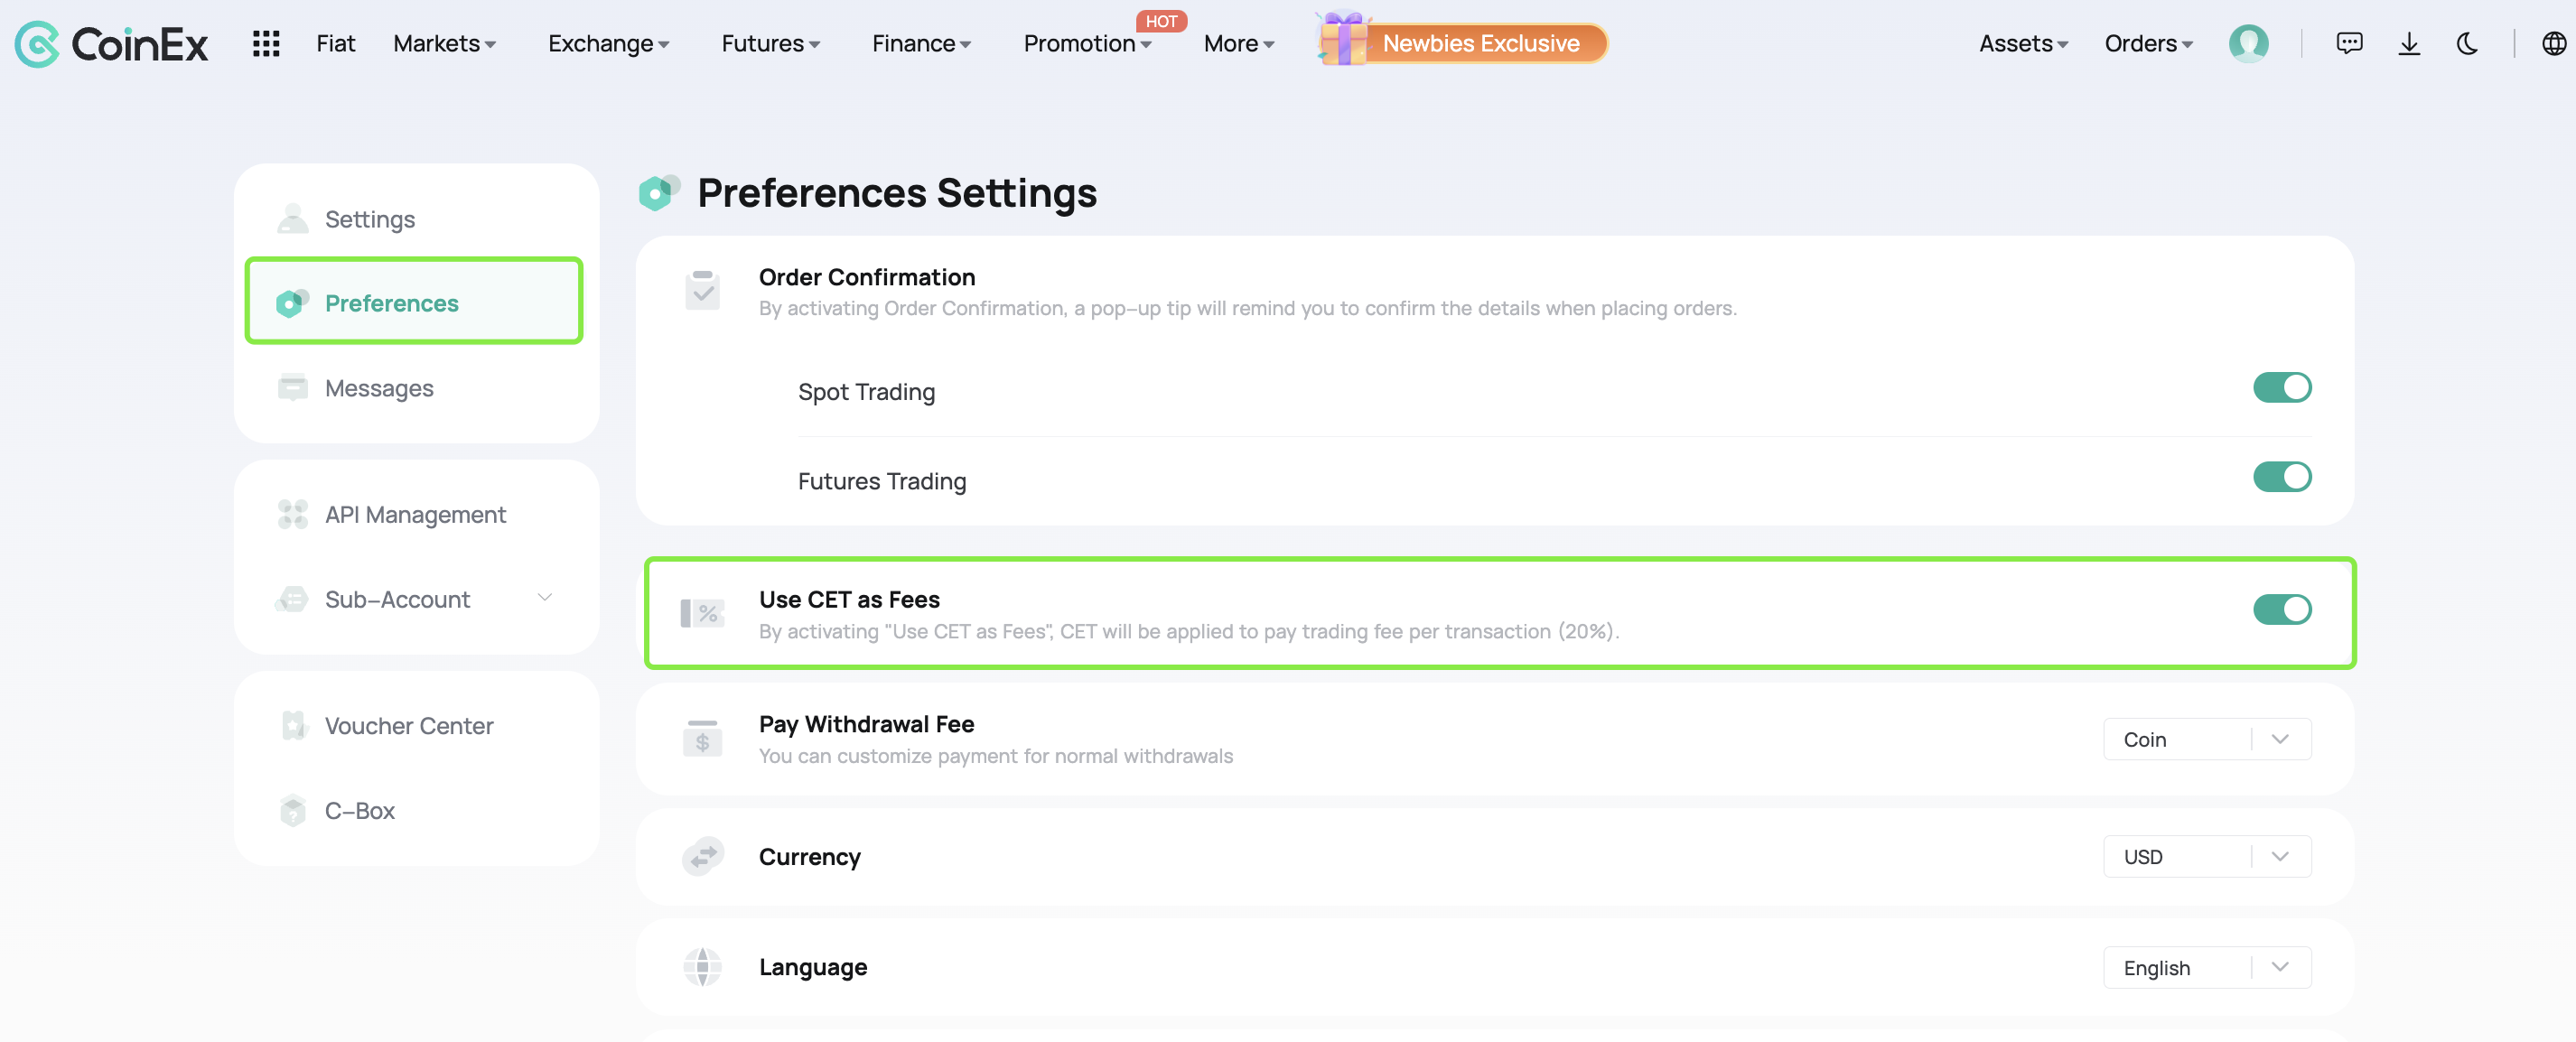Open the Futures dropdown menu
This screenshot has height=1042, width=2576.
click(770, 44)
